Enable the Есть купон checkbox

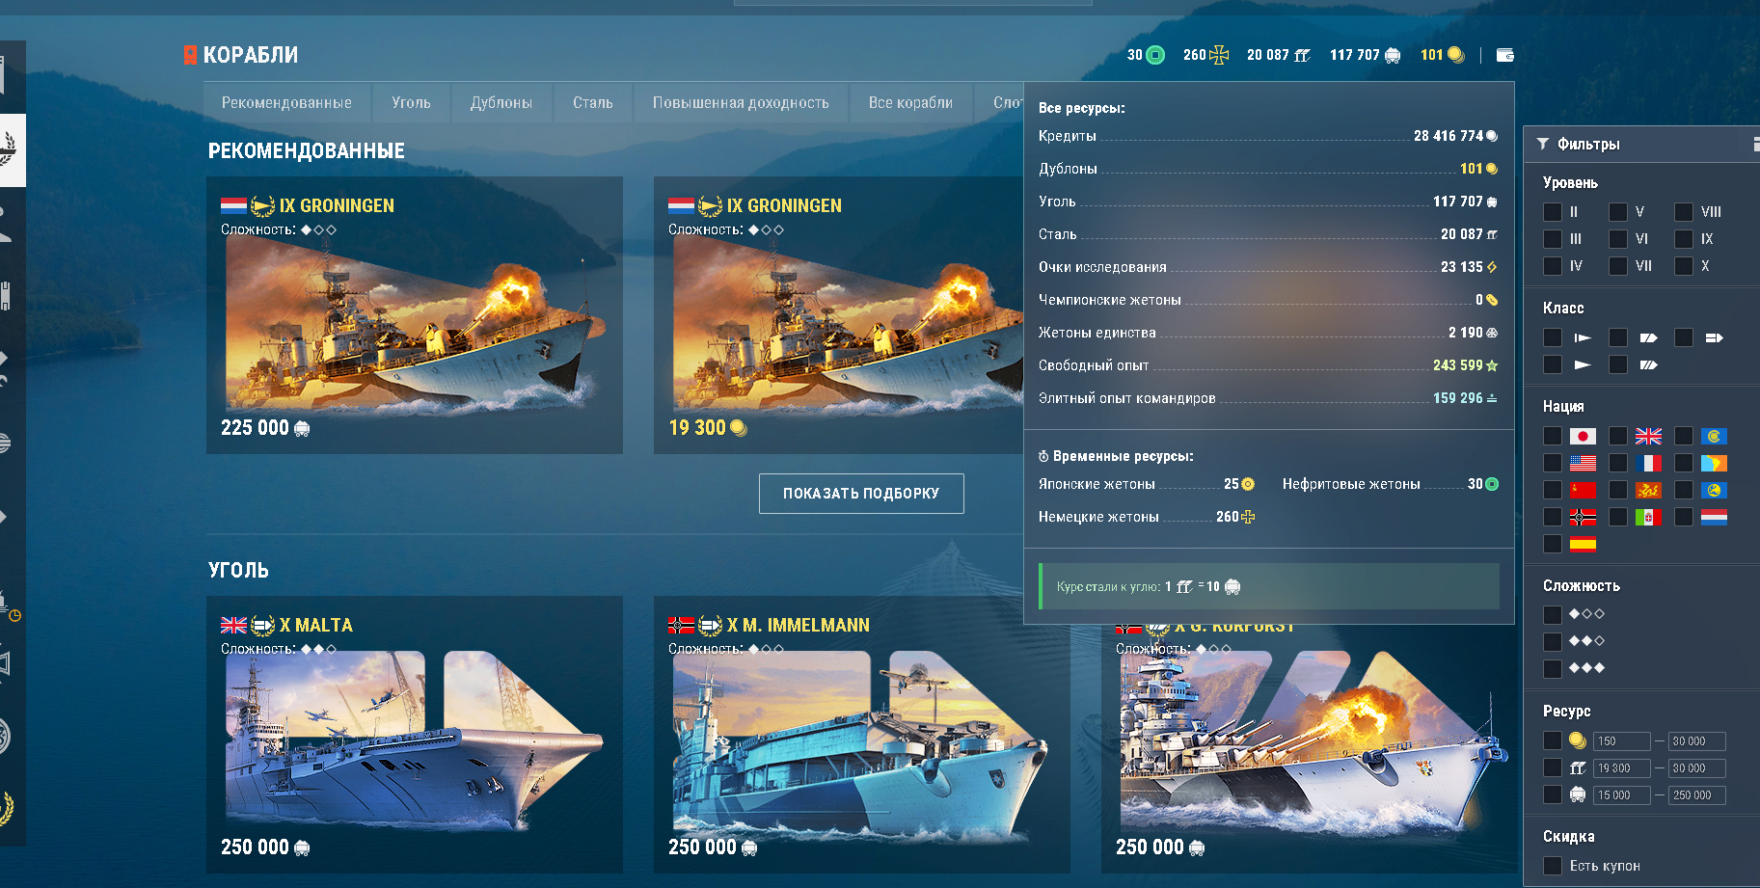click(x=1553, y=866)
